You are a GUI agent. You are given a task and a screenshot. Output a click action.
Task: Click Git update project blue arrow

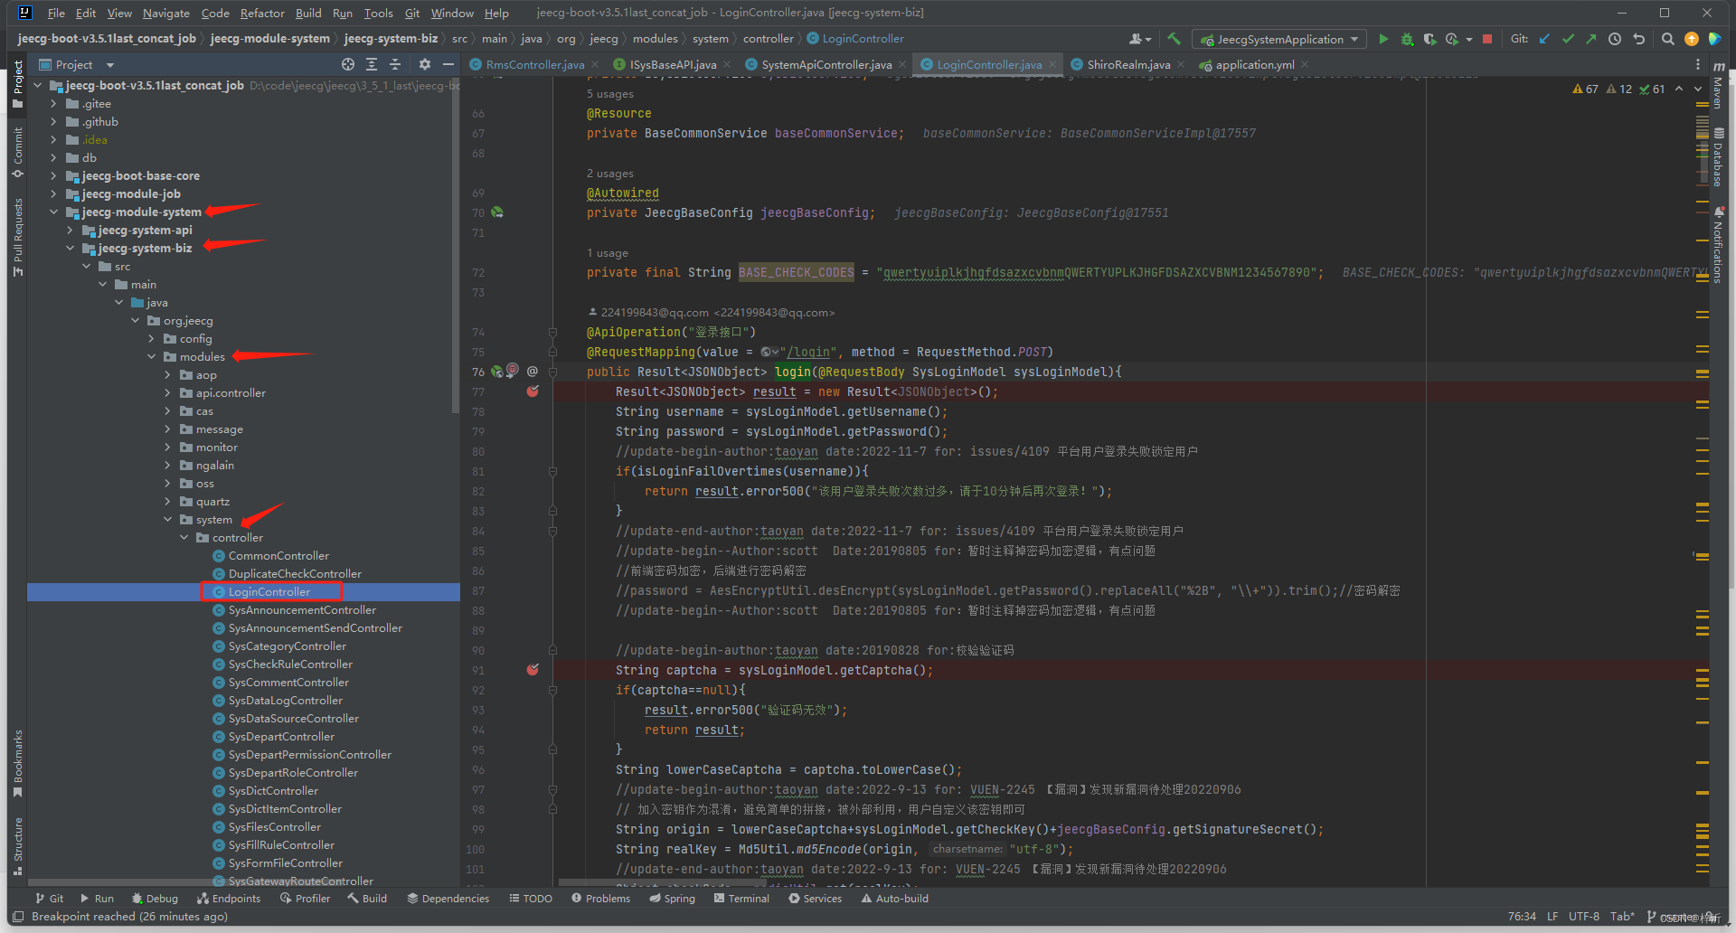1544,39
